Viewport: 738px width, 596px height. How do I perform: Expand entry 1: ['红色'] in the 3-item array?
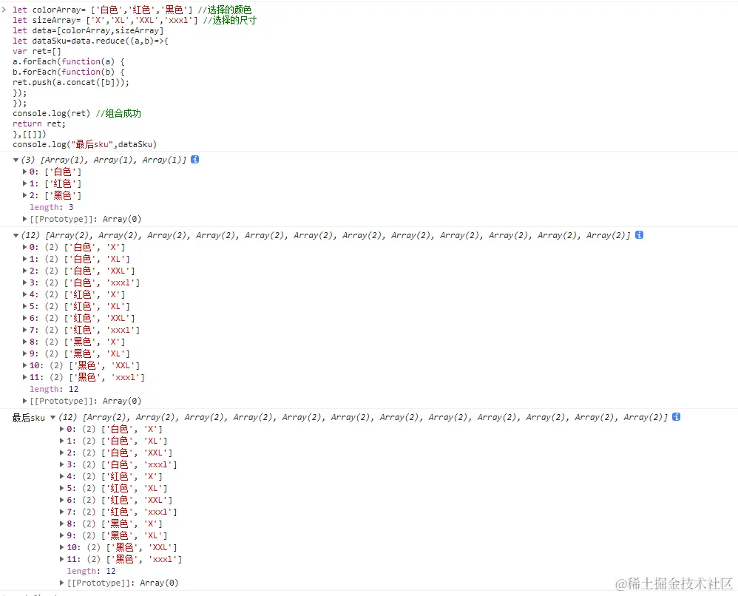point(24,183)
